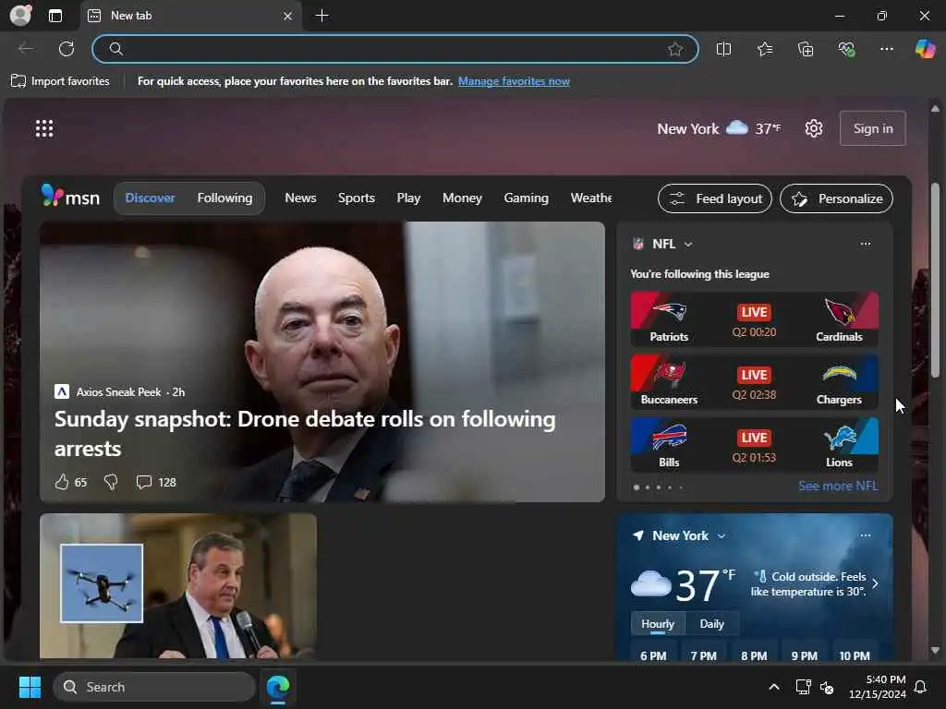
Task: Open the Sports tab
Action: click(x=357, y=198)
